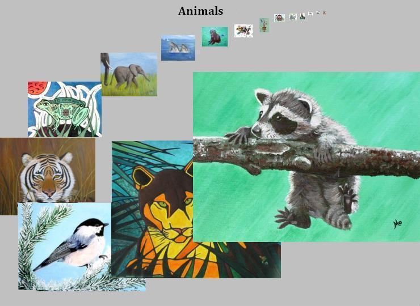Select the tall narrow green thumbnail

click(264, 25)
